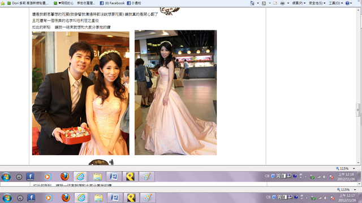
Task: Go to the browser Home page icon
Action: click(252, 3)
